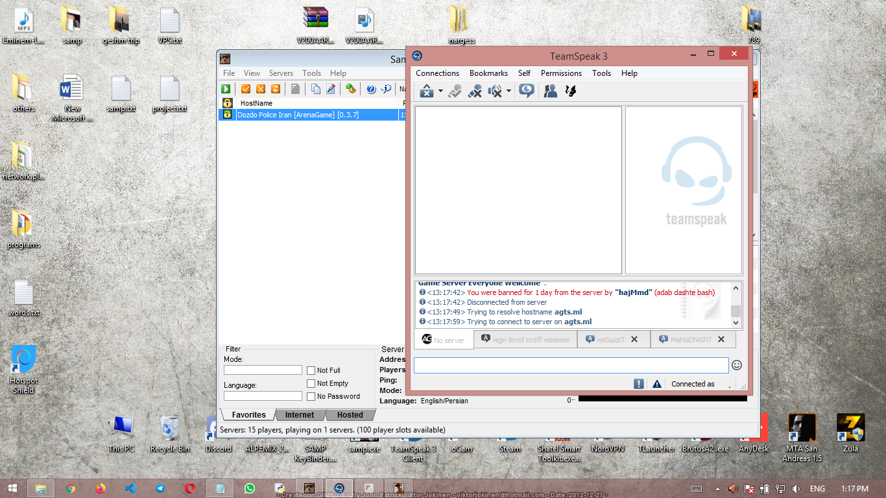Open the Servers menu in SA-MP browser

click(x=281, y=73)
